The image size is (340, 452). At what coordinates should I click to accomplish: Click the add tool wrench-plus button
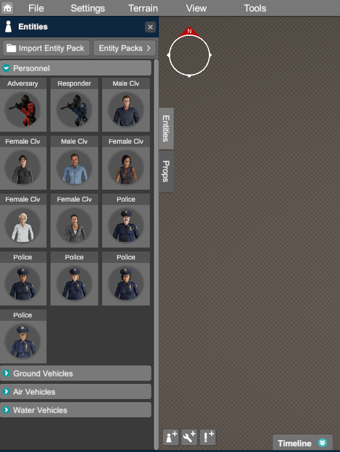tap(190, 437)
